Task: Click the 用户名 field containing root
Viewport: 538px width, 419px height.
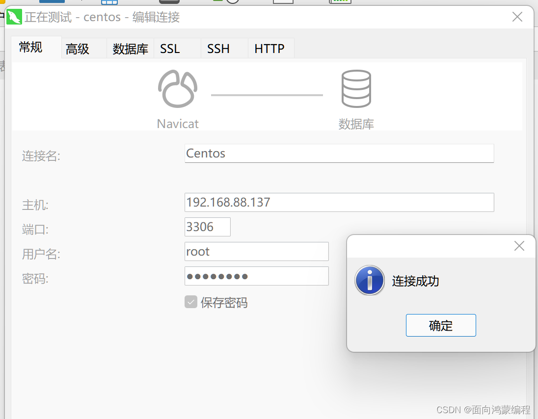Action: point(256,251)
